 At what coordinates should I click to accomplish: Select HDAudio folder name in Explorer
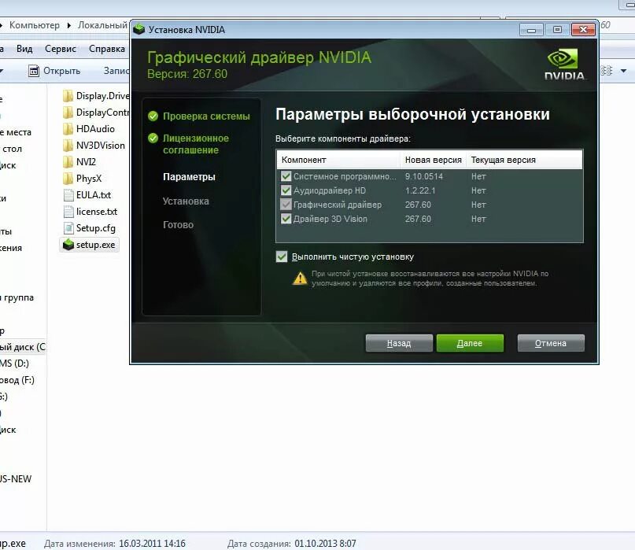[95, 129]
